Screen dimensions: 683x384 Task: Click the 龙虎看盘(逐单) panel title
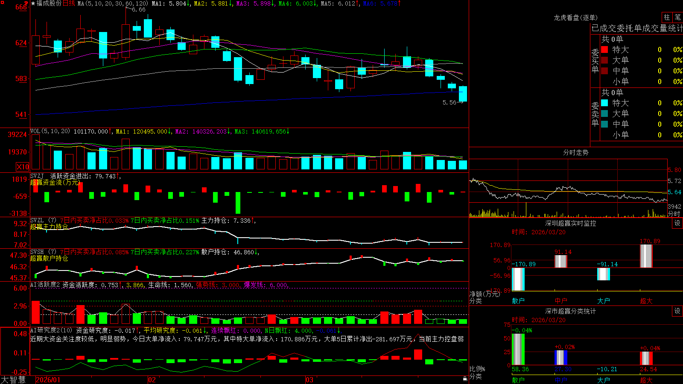[x=575, y=17]
